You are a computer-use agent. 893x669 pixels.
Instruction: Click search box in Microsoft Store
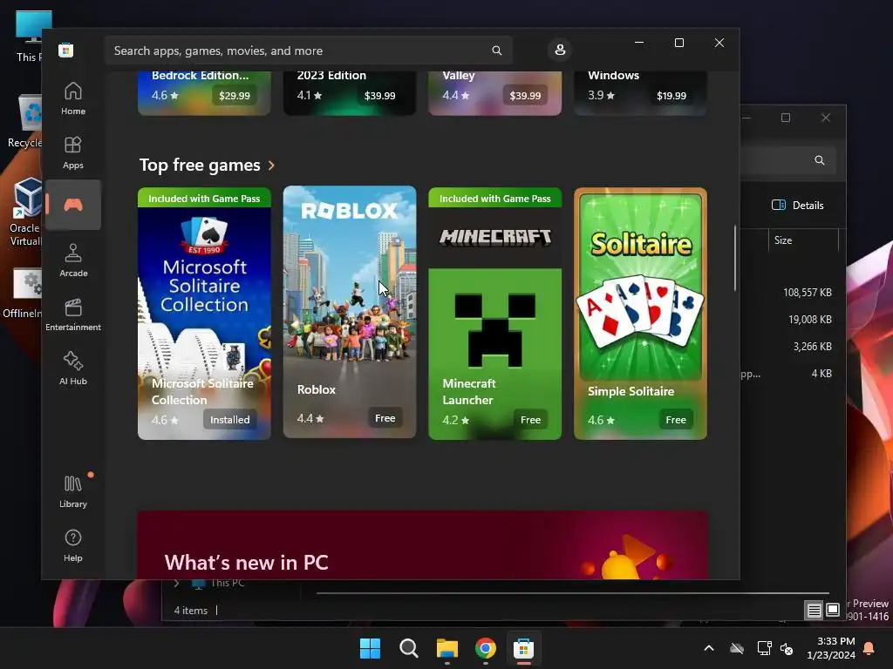[x=308, y=51]
